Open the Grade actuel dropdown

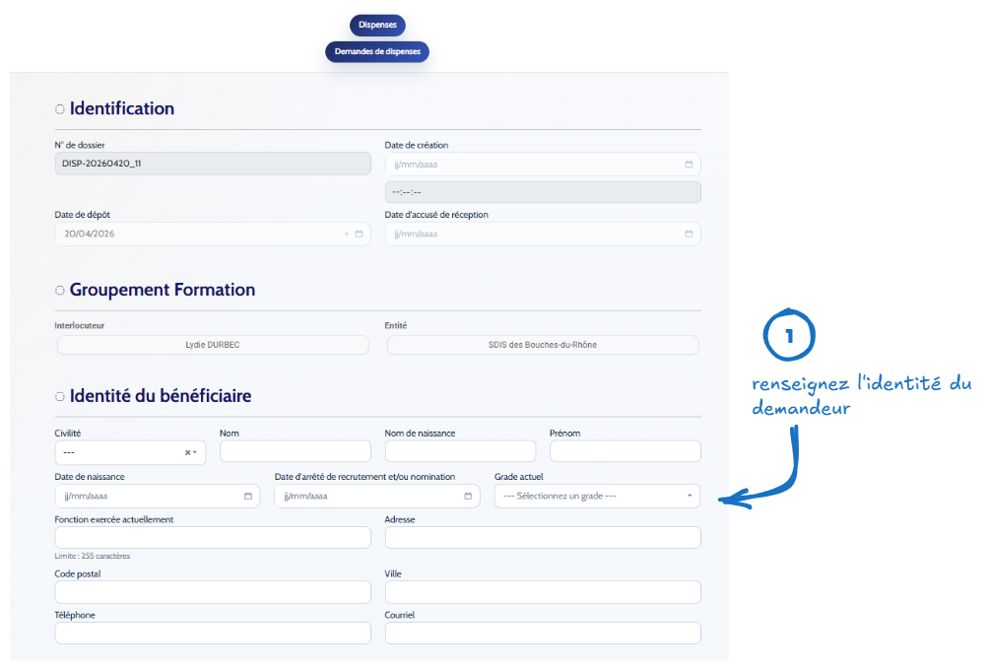pyautogui.click(x=597, y=496)
